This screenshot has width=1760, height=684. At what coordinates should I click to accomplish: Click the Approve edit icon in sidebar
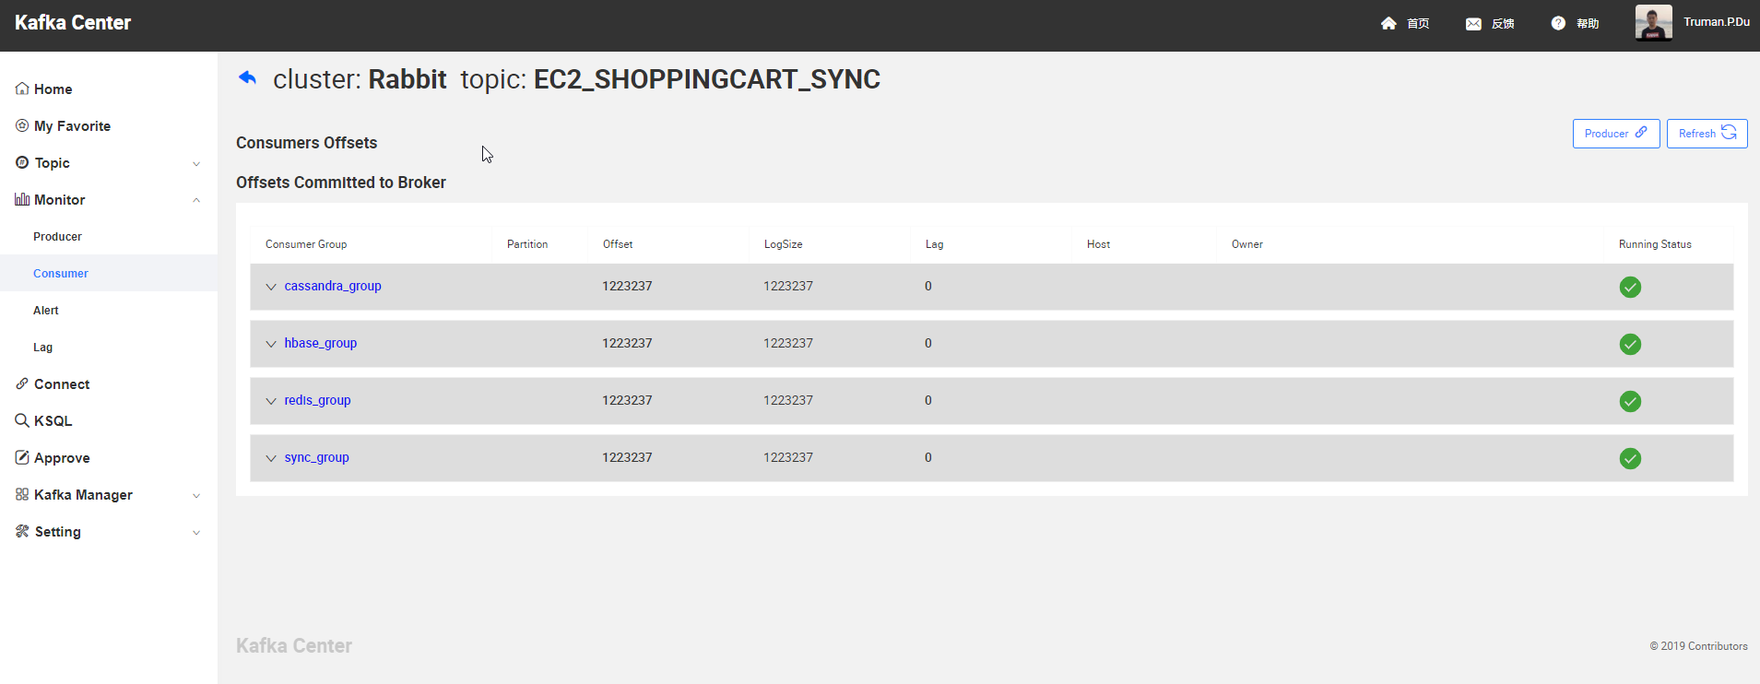click(22, 457)
